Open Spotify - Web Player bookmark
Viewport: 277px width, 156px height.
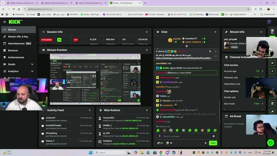click(90, 15)
